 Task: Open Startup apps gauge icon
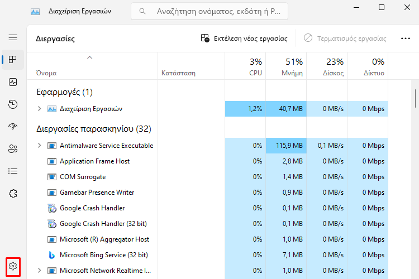coord(13,126)
